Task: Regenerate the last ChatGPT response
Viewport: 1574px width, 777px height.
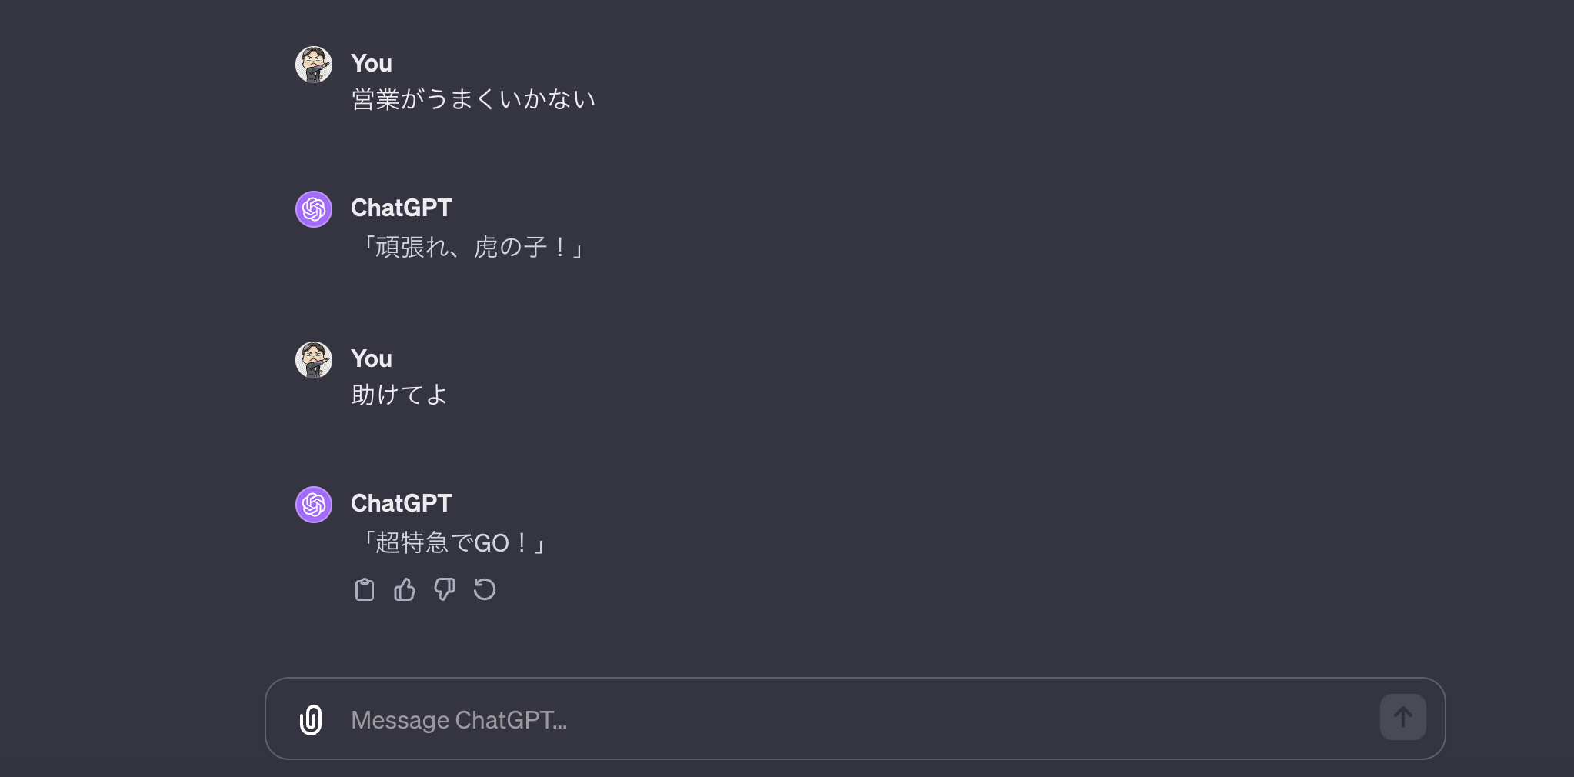Action: (485, 590)
